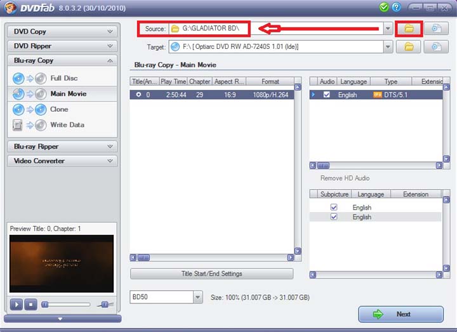Expand the Blu-ray Ripper section

click(x=62, y=147)
